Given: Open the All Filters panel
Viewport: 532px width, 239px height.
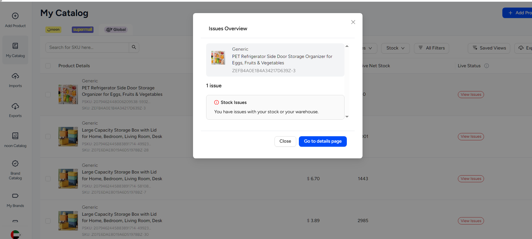Looking at the screenshot, I should click(431, 48).
